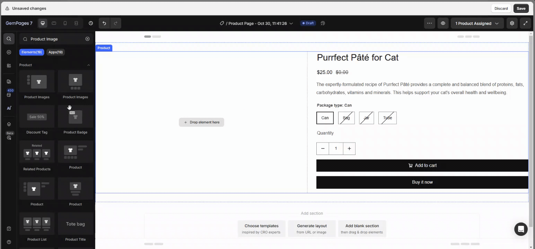Select the Tube package type option

pos(387,118)
